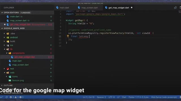
Task: Click the registerViewFactory call on line 10
Action: [x=112, y=33]
